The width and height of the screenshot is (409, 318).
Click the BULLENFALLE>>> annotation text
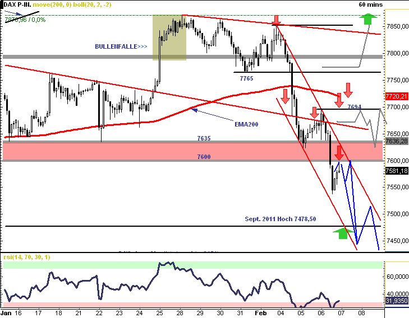(x=121, y=46)
